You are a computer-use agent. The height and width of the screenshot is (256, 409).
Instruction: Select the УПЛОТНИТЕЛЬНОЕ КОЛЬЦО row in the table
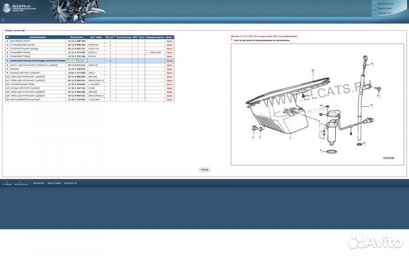pos(34,49)
